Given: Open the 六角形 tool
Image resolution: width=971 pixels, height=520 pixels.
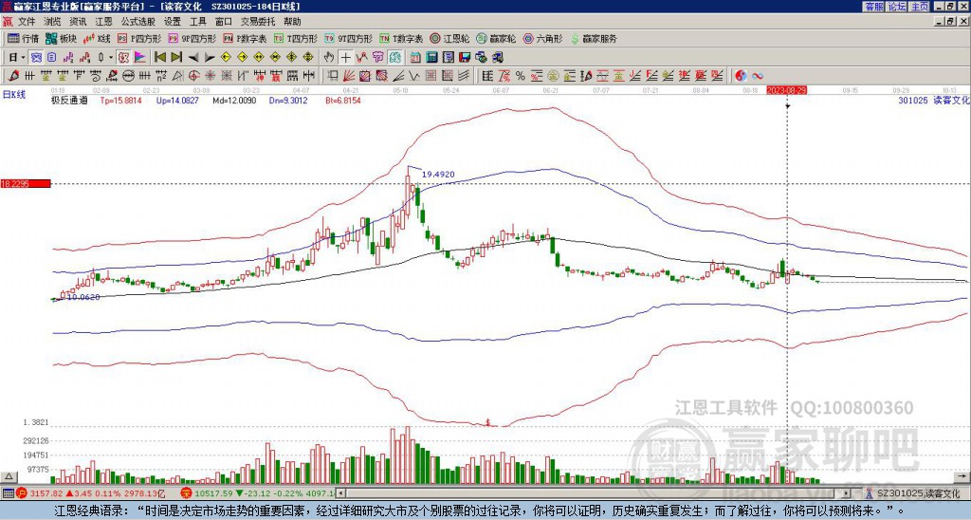Looking at the screenshot, I should tap(543, 38).
